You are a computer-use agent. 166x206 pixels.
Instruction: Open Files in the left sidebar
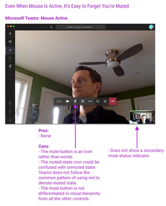pyautogui.click(x=10, y=66)
